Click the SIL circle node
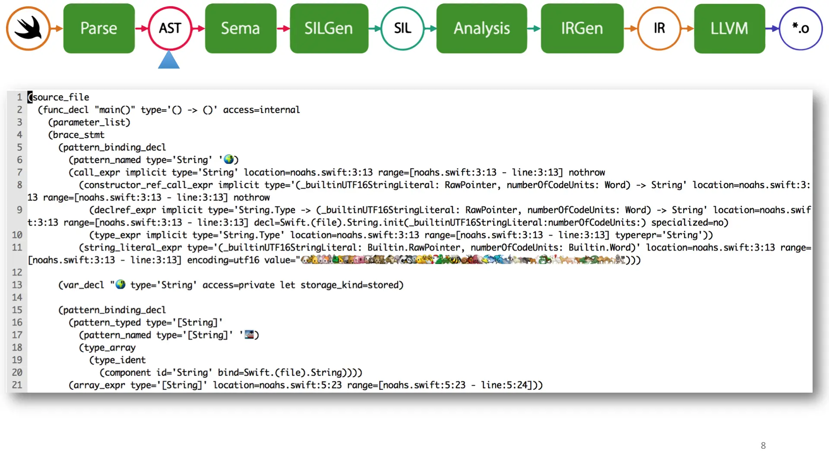 [402, 28]
